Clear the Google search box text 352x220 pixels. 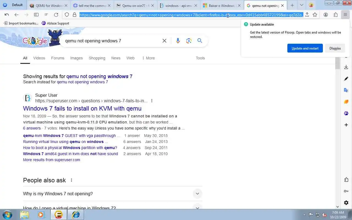pyautogui.click(x=164, y=41)
